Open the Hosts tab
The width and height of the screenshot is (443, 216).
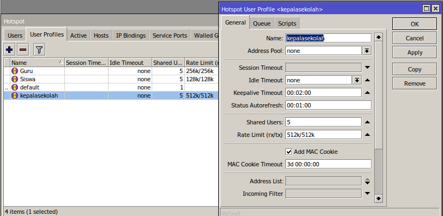(101, 35)
